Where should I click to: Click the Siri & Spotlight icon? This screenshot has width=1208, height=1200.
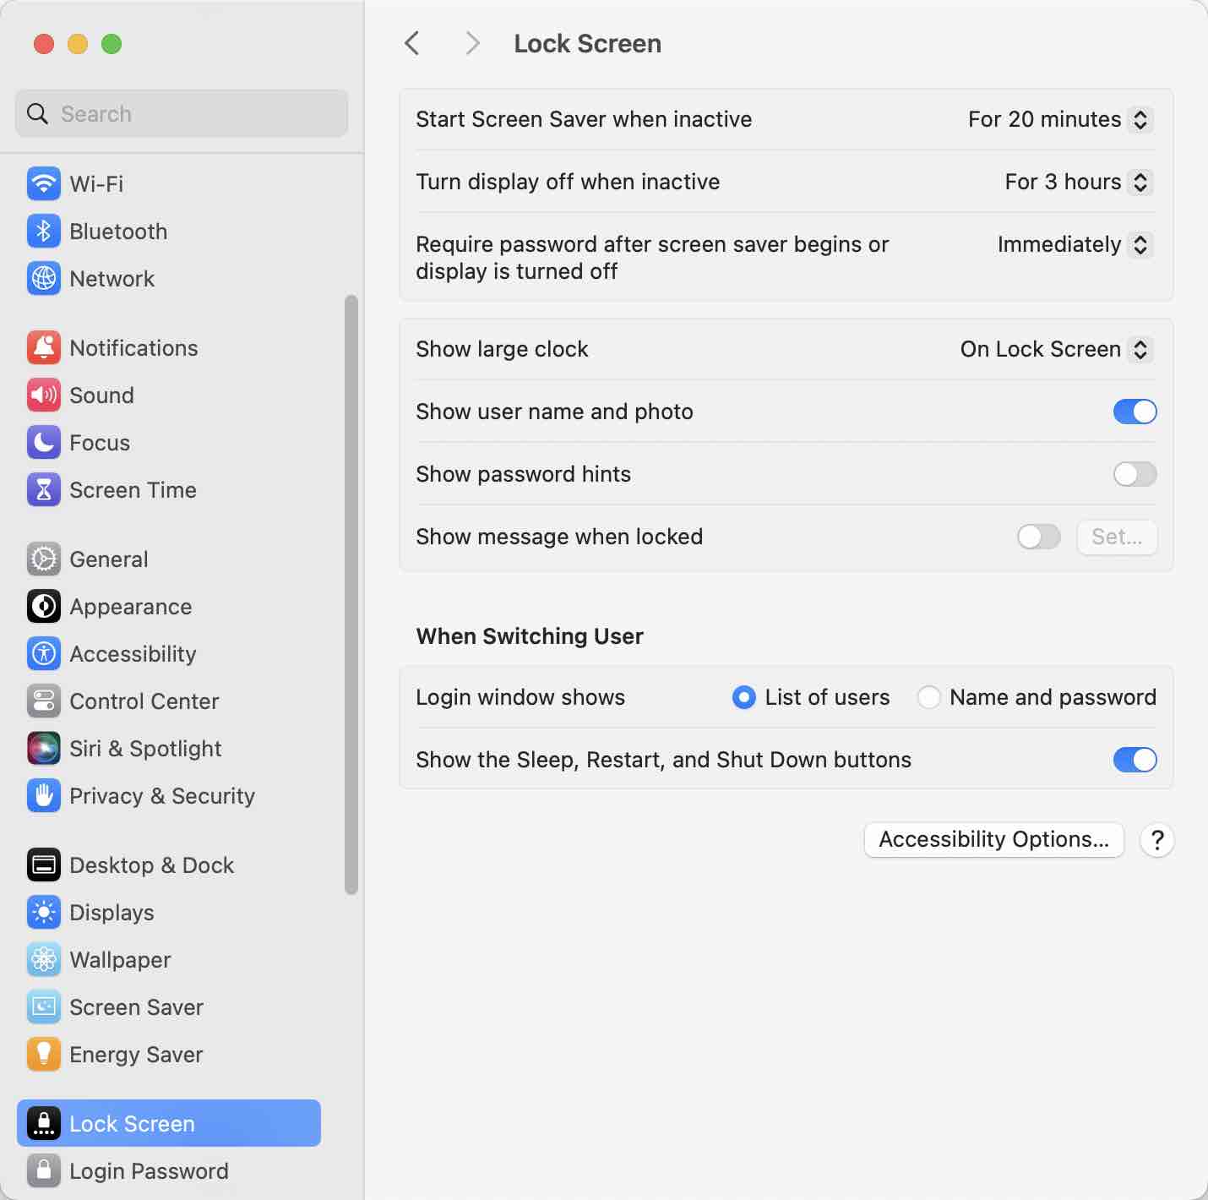[x=43, y=748]
